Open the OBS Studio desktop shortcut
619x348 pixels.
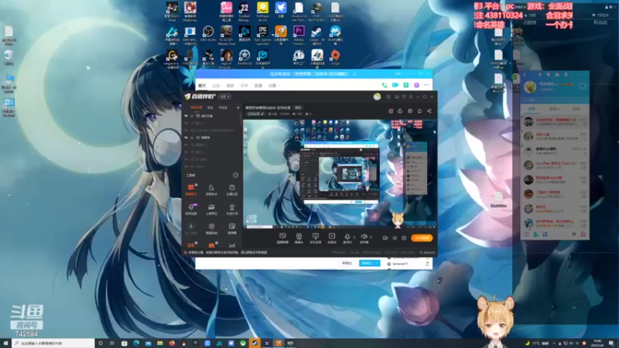[x=208, y=34]
